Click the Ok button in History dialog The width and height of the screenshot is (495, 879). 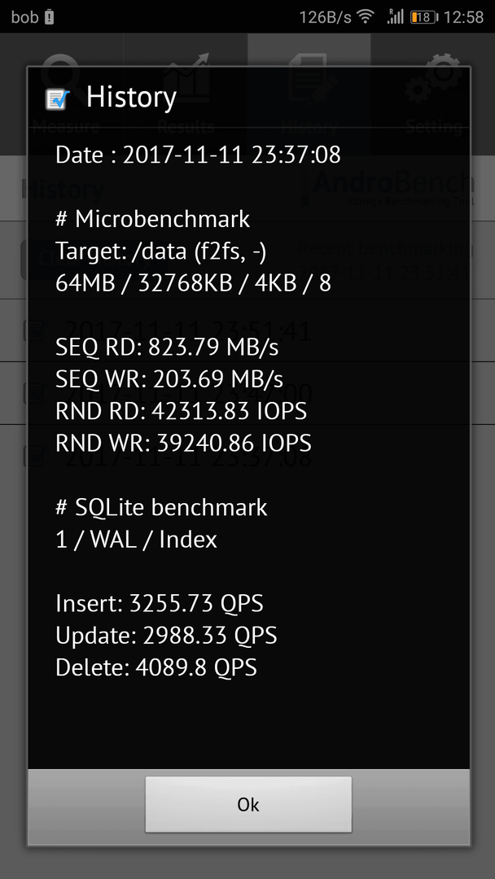coord(248,804)
